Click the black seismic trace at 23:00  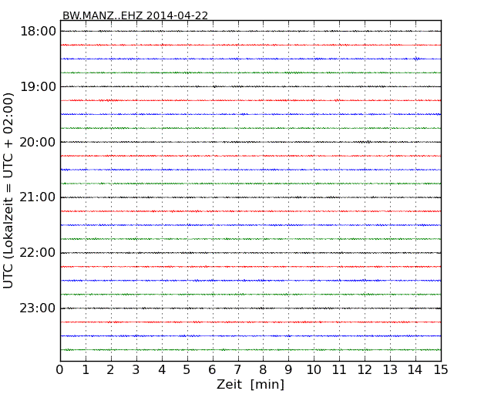pos(250,308)
